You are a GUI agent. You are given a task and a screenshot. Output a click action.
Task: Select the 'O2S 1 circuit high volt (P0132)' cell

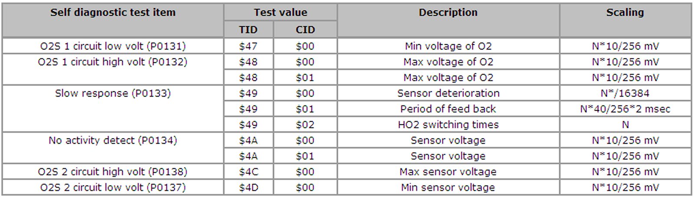(x=113, y=62)
